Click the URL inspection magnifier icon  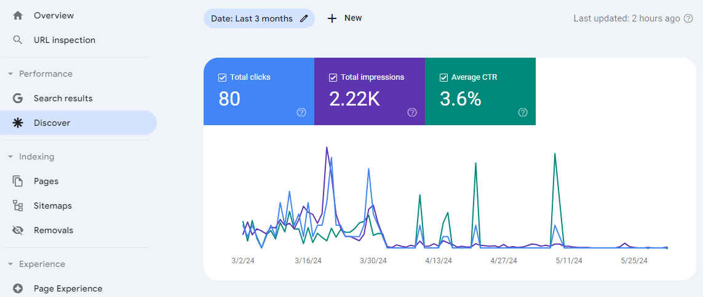point(18,40)
